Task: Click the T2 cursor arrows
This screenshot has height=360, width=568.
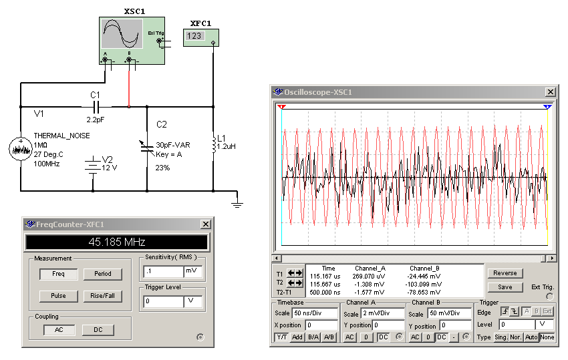Action: point(295,283)
